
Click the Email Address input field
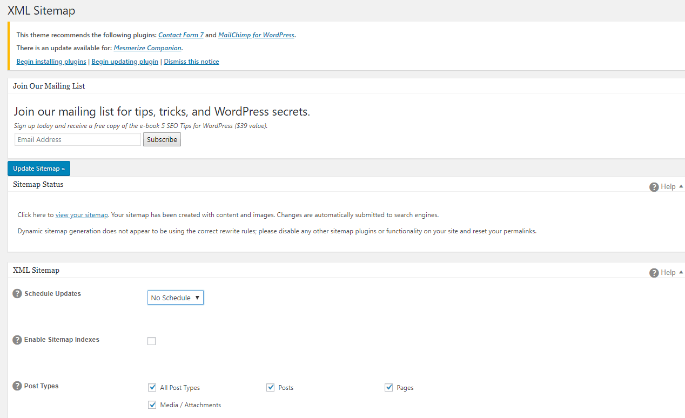77,139
